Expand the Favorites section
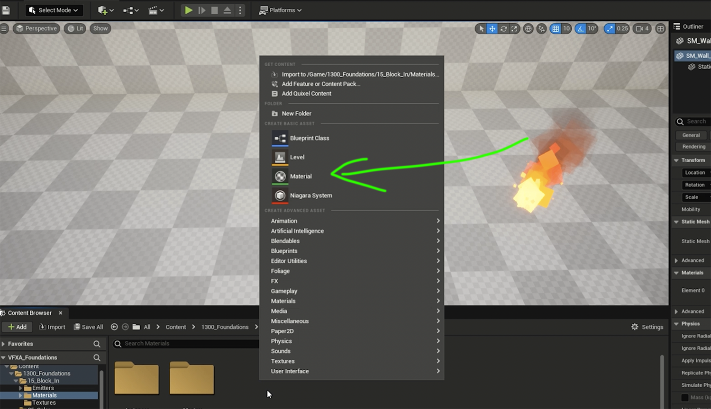711x409 pixels. point(3,344)
